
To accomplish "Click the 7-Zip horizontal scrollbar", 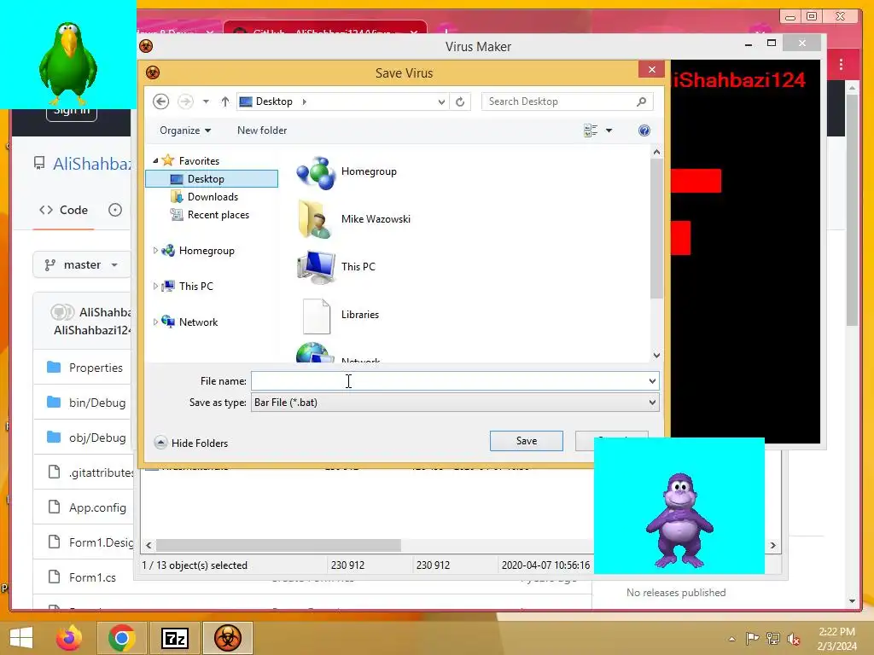I will (278, 545).
